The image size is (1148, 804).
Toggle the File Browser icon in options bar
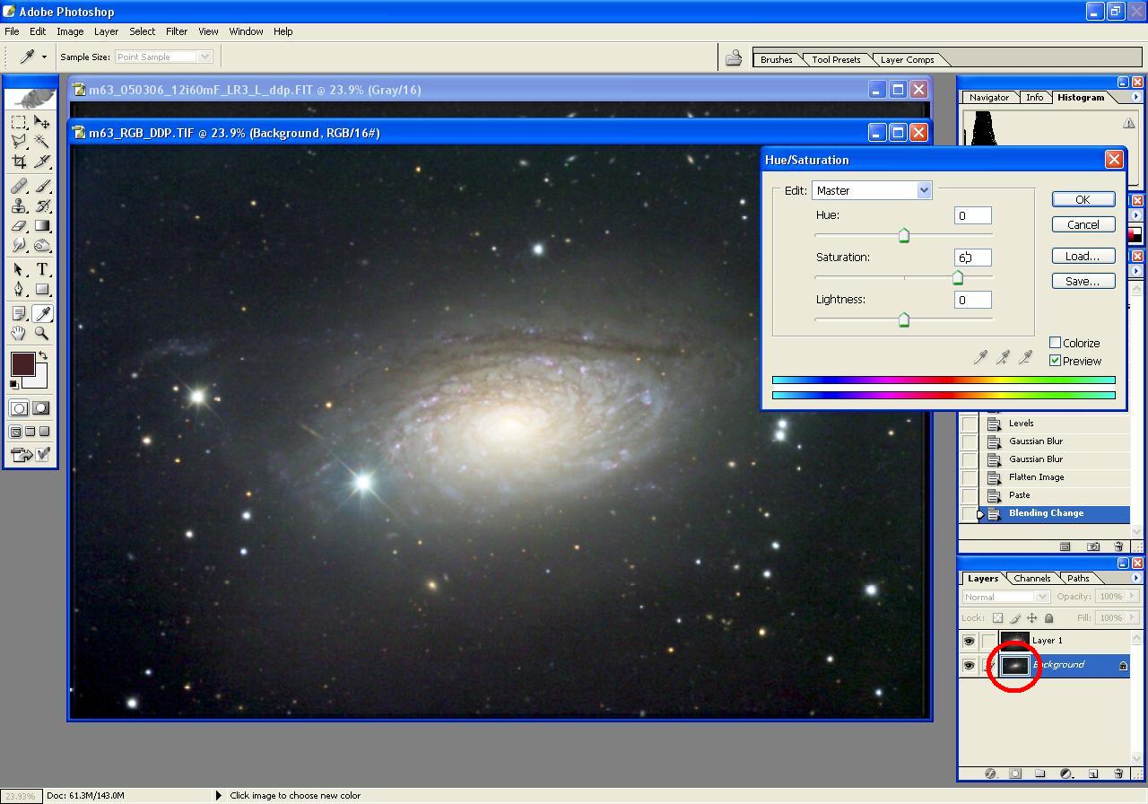tap(734, 58)
